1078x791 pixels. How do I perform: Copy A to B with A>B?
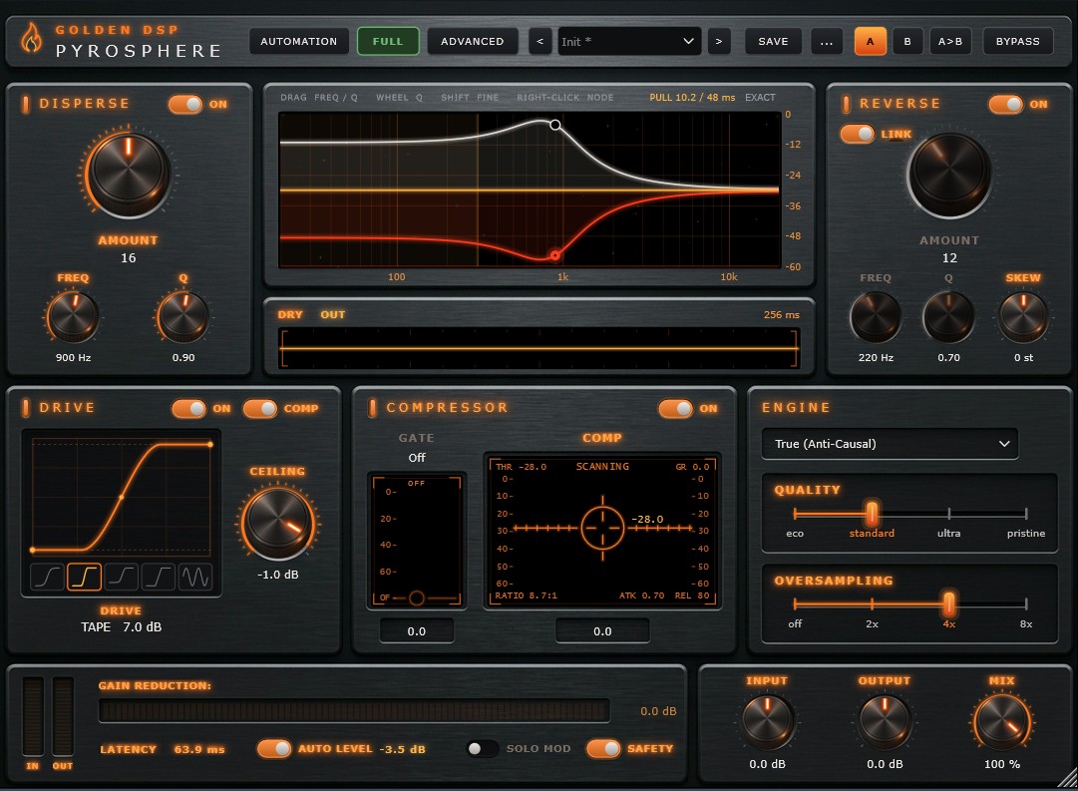click(x=950, y=41)
